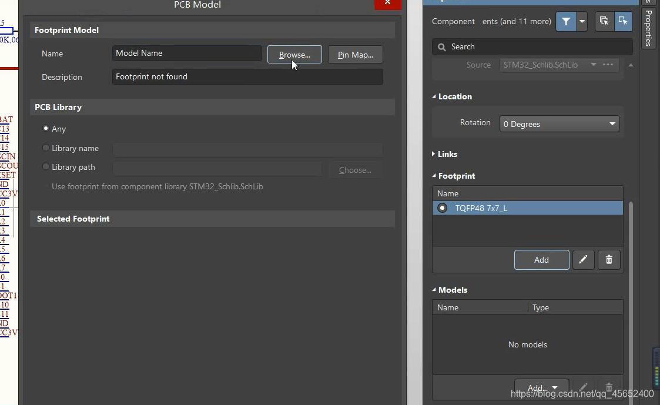Collapse the Location section
The height and width of the screenshot is (405, 660).
click(434, 97)
